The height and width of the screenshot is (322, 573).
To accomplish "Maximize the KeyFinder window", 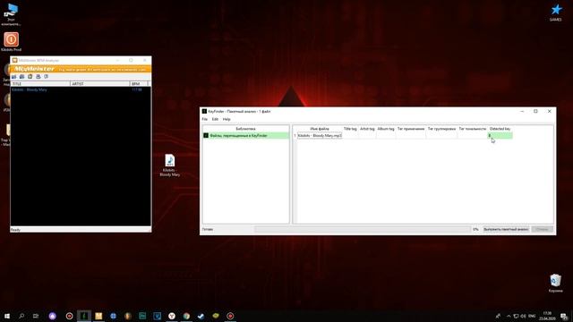I will tap(535, 111).
